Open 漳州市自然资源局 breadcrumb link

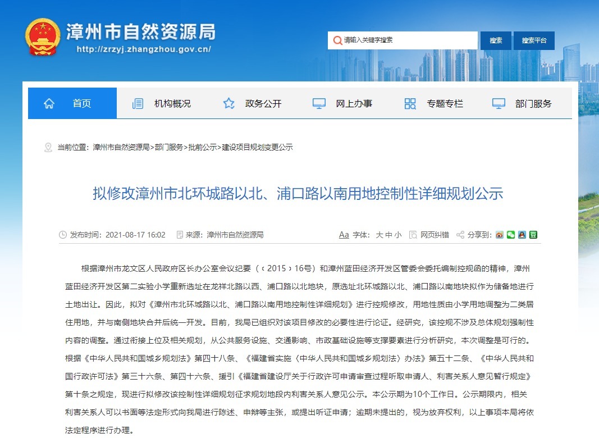[121, 147]
